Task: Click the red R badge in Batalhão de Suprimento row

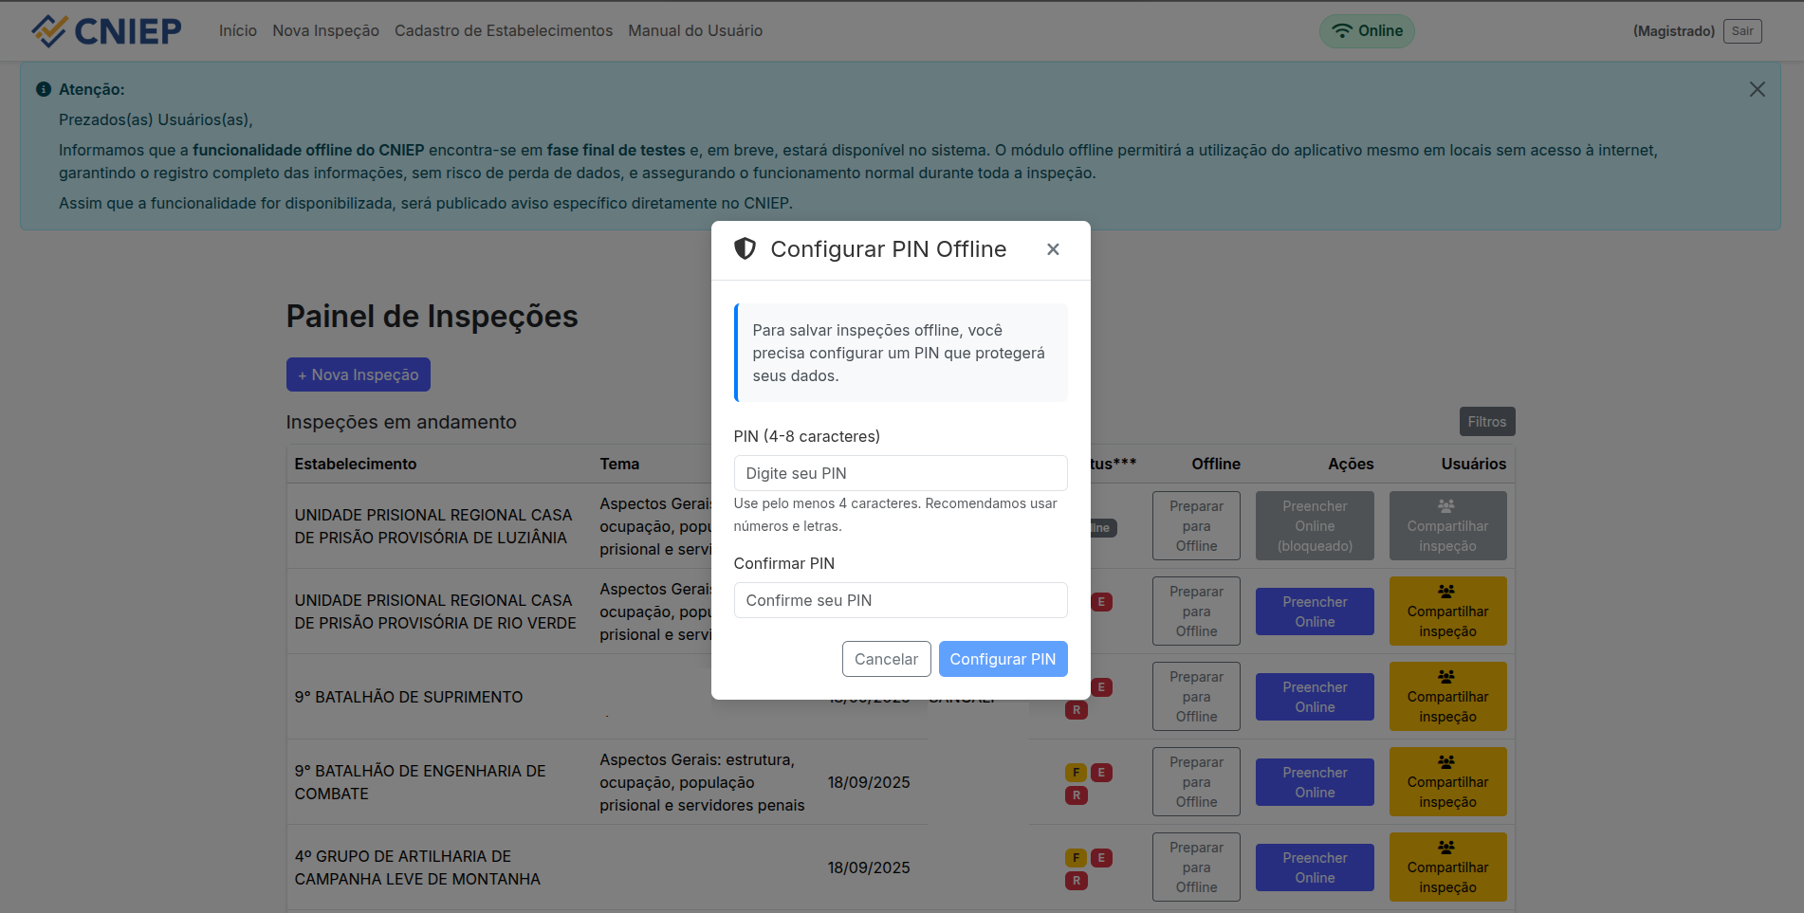Action: 1076,710
